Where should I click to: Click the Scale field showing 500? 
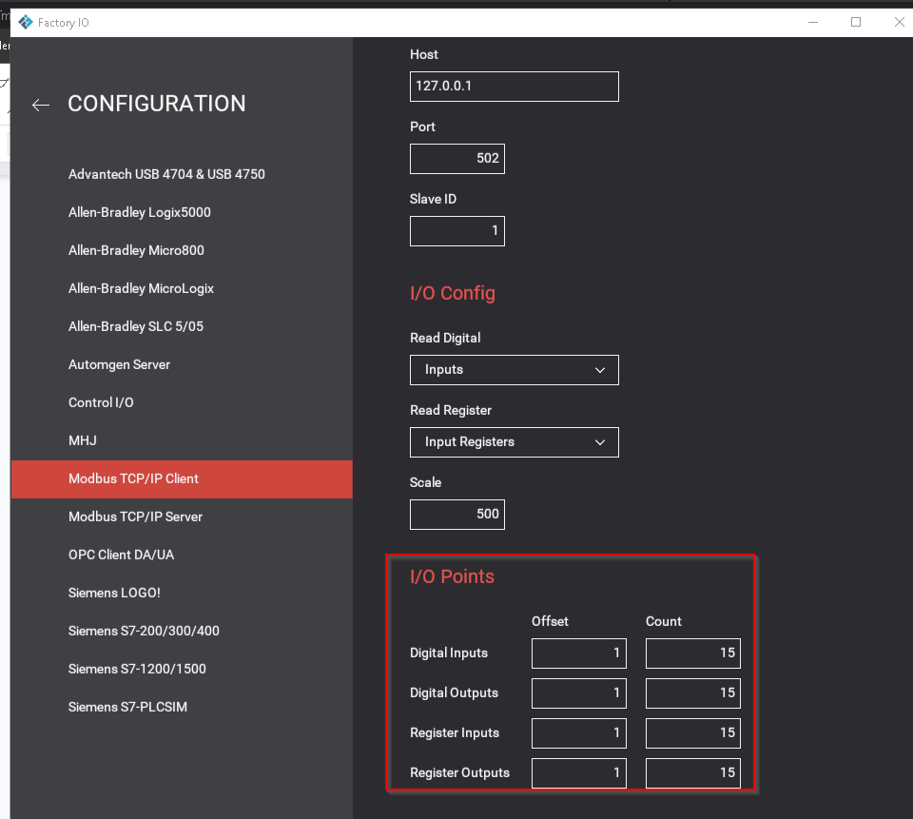click(457, 515)
